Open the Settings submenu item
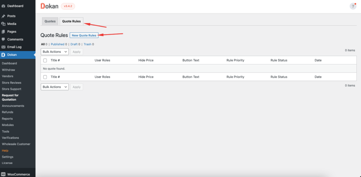The width and height of the screenshot is (361, 177). [x=8, y=157]
